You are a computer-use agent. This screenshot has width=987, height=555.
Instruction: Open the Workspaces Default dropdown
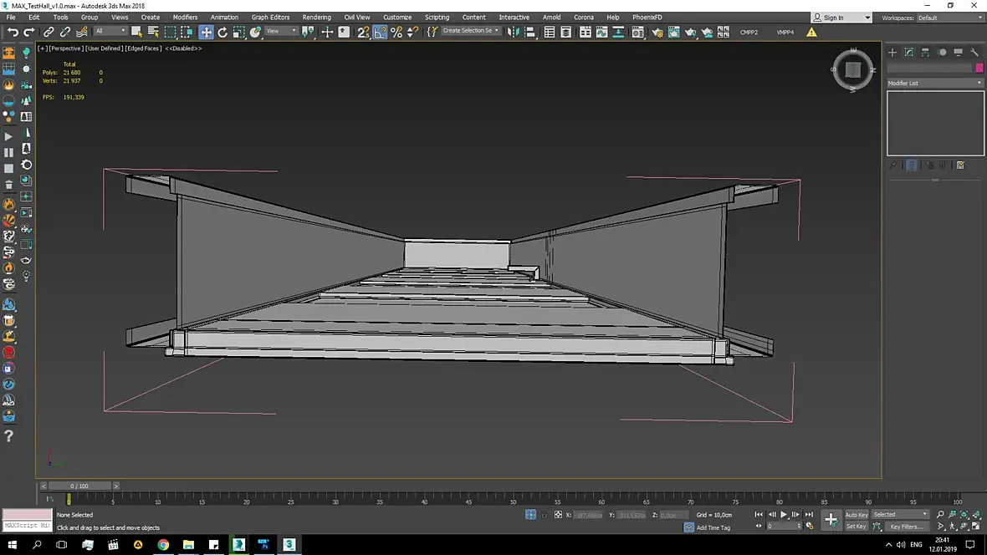pos(949,18)
